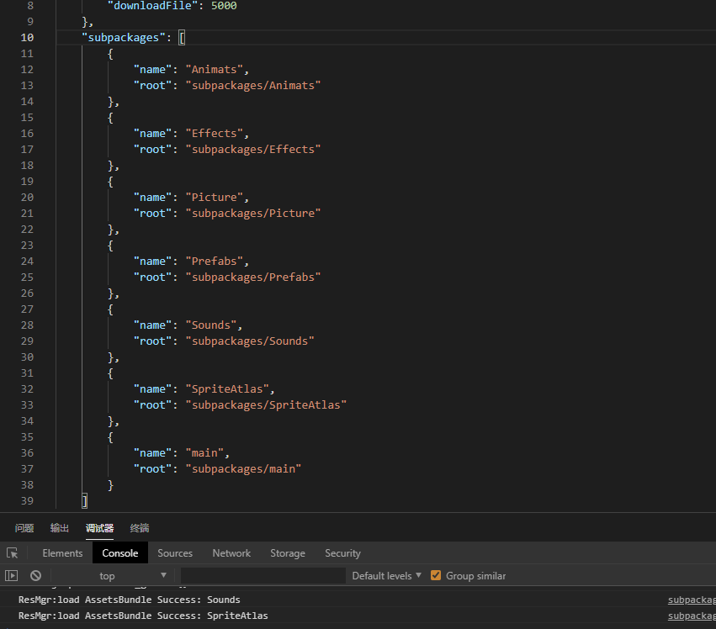
Task: Click the log line ending in Success: SpriteAtlas
Action: pos(143,616)
